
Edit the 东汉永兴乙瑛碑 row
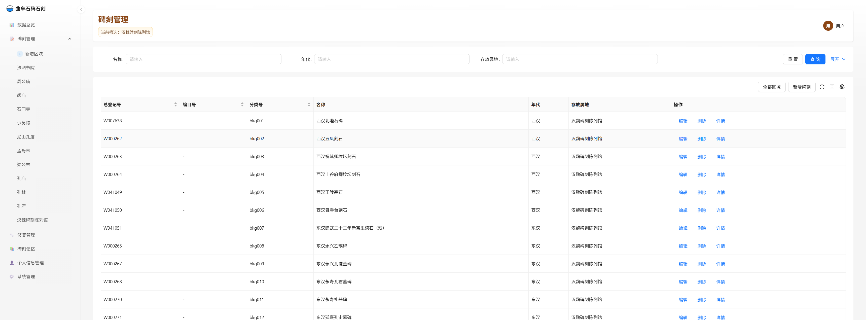click(x=683, y=246)
